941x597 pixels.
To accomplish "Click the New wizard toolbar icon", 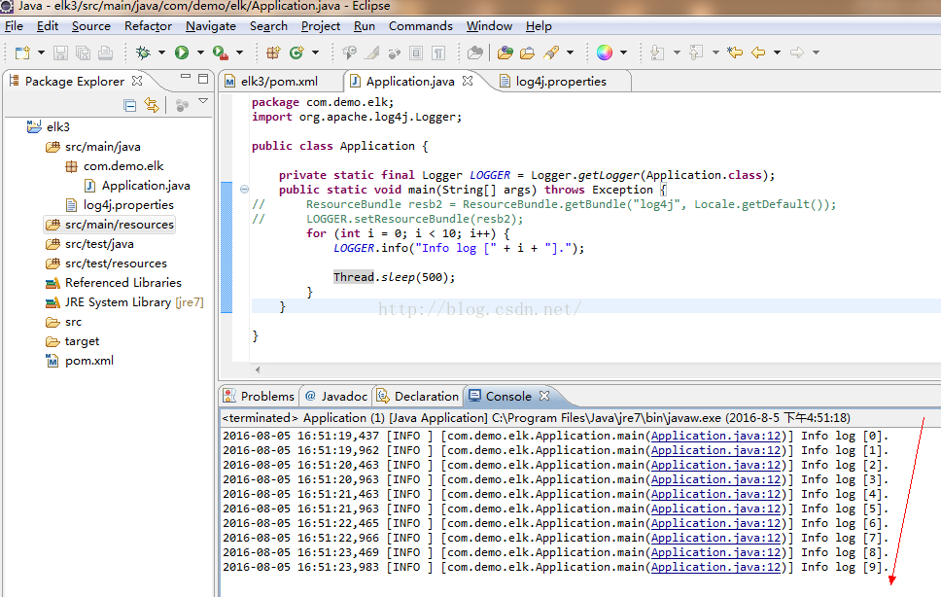I will (22, 53).
